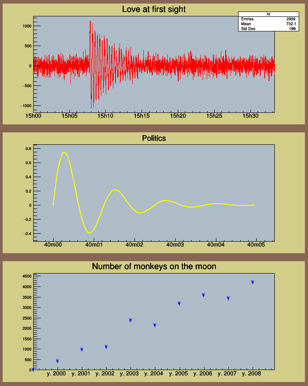
Task: Click the 15h05 time axis label
Action: 69,116
